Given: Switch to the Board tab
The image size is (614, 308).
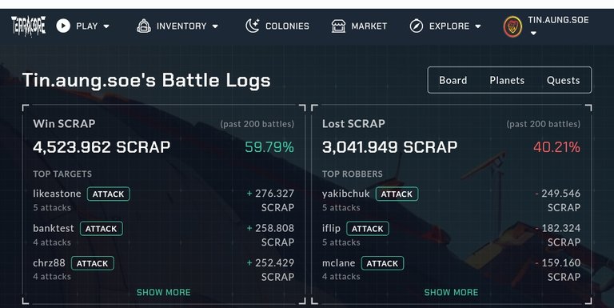Looking at the screenshot, I should point(453,80).
